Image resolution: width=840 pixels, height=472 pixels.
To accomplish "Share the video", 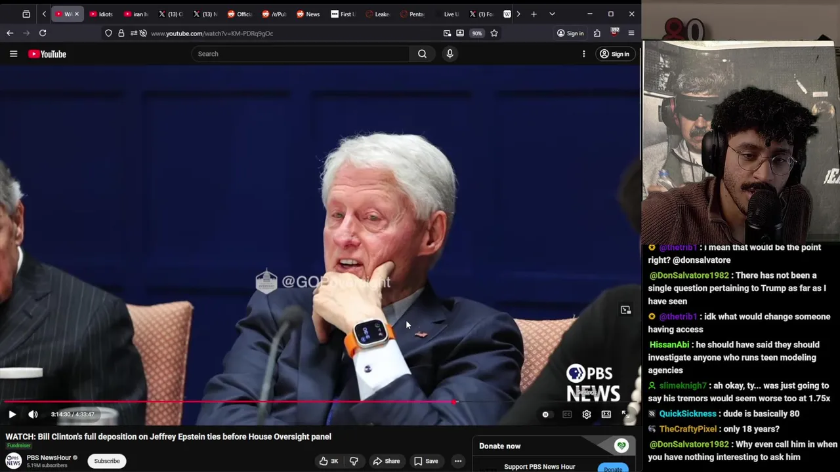I will click(386, 461).
